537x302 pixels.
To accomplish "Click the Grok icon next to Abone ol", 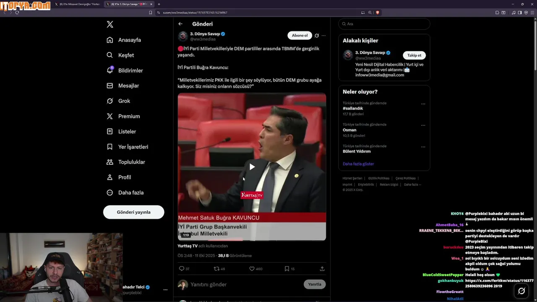I will coord(317,36).
